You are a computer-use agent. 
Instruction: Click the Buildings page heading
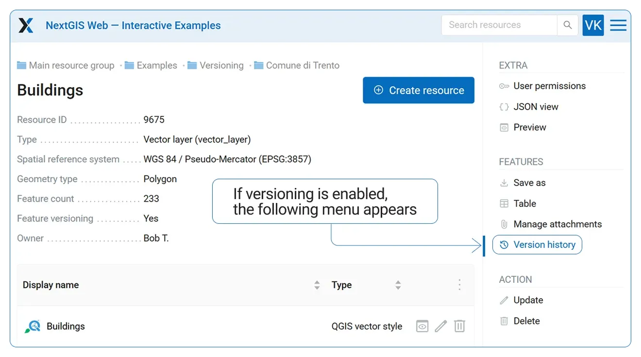[50, 91]
